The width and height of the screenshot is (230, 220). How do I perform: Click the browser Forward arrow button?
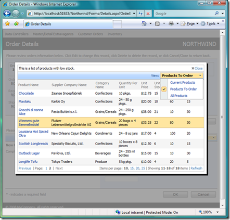click(x=16, y=14)
